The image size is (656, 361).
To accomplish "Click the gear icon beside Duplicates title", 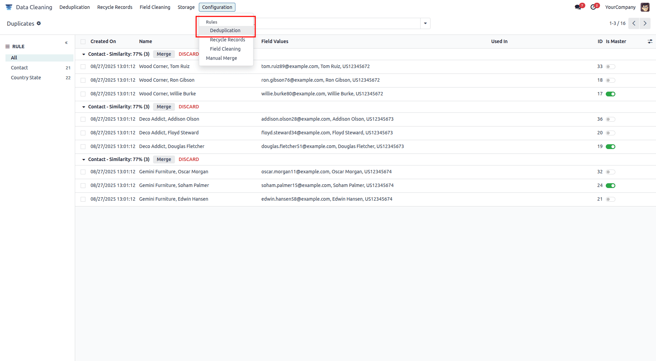I will tap(39, 23).
